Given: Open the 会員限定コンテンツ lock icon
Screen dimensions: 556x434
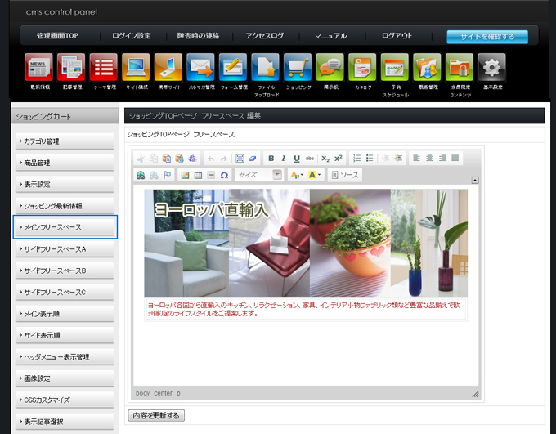Looking at the screenshot, I should coord(459,68).
